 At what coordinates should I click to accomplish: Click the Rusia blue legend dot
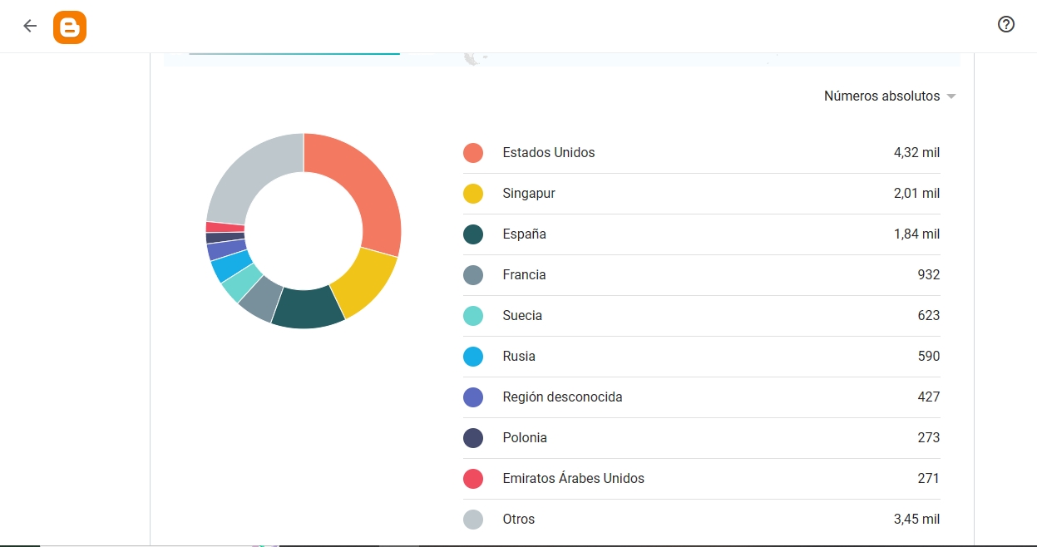[473, 357]
